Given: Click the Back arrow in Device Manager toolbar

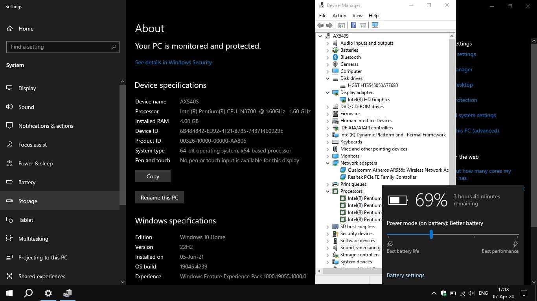Looking at the screenshot, I should [x=320, y=25].
